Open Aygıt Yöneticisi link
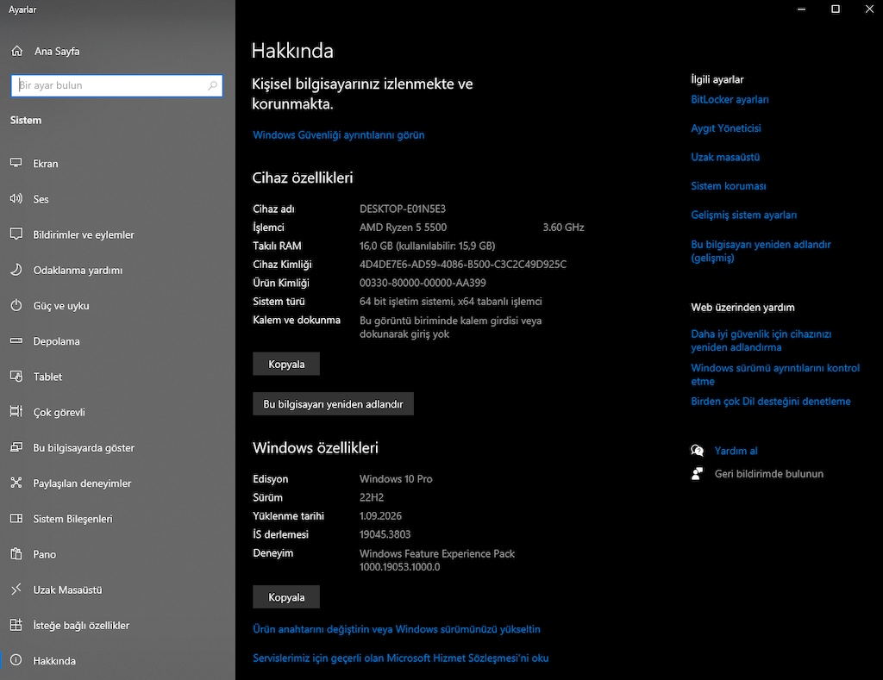Viewport: 883px width, 680px height. [726, 128]
